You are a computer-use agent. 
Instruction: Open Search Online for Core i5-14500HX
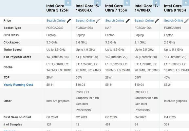[x=85, y=21]
